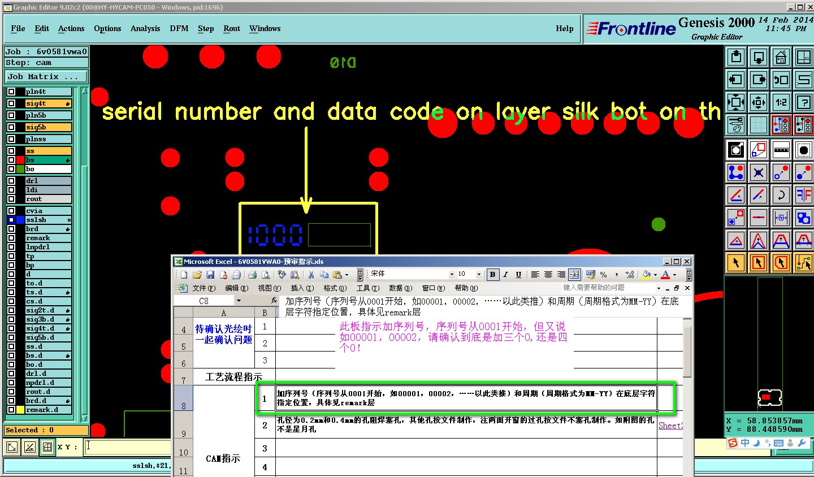Screen dimensions: 814x477
Task: Toggle the pln4t layer checkbox
Action: (11, 92)
